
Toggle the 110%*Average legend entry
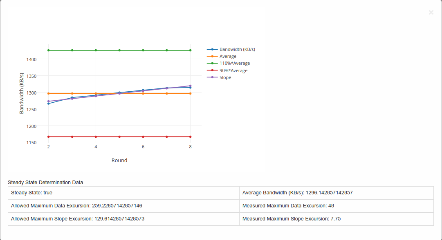coord(234,63)
